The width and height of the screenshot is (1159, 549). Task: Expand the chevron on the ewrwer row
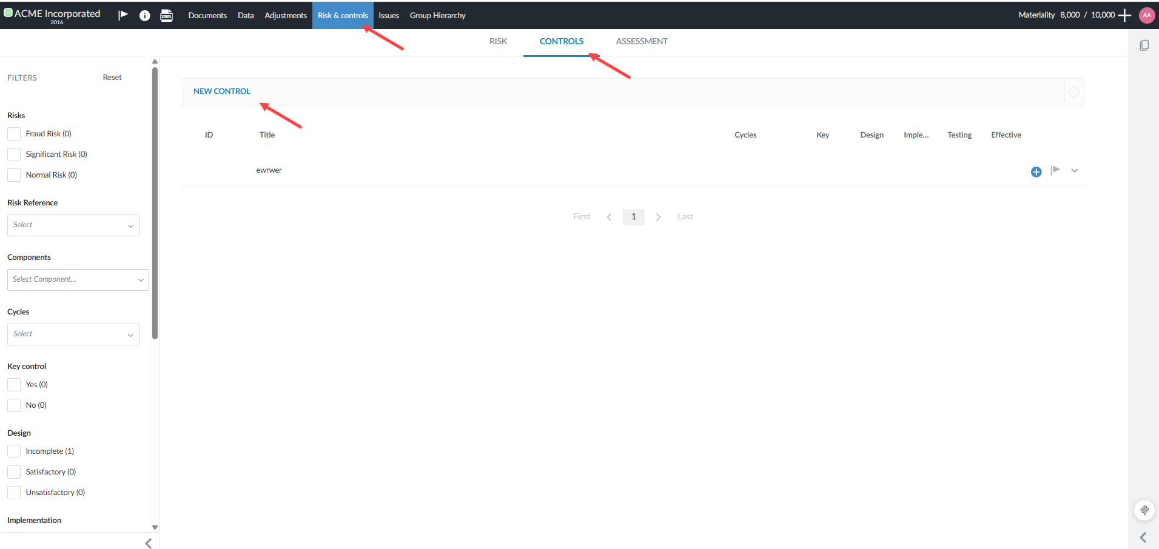click(1073, 171)
